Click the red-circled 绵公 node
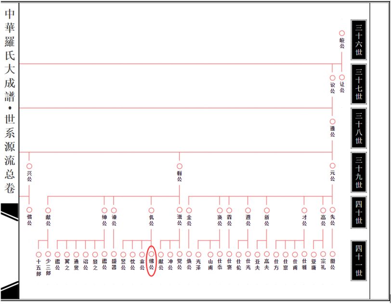 point(151,254)
